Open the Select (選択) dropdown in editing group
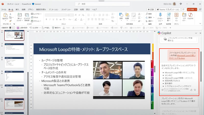The image size is (204, 115). pyautogui.click(x=151, y=21)
